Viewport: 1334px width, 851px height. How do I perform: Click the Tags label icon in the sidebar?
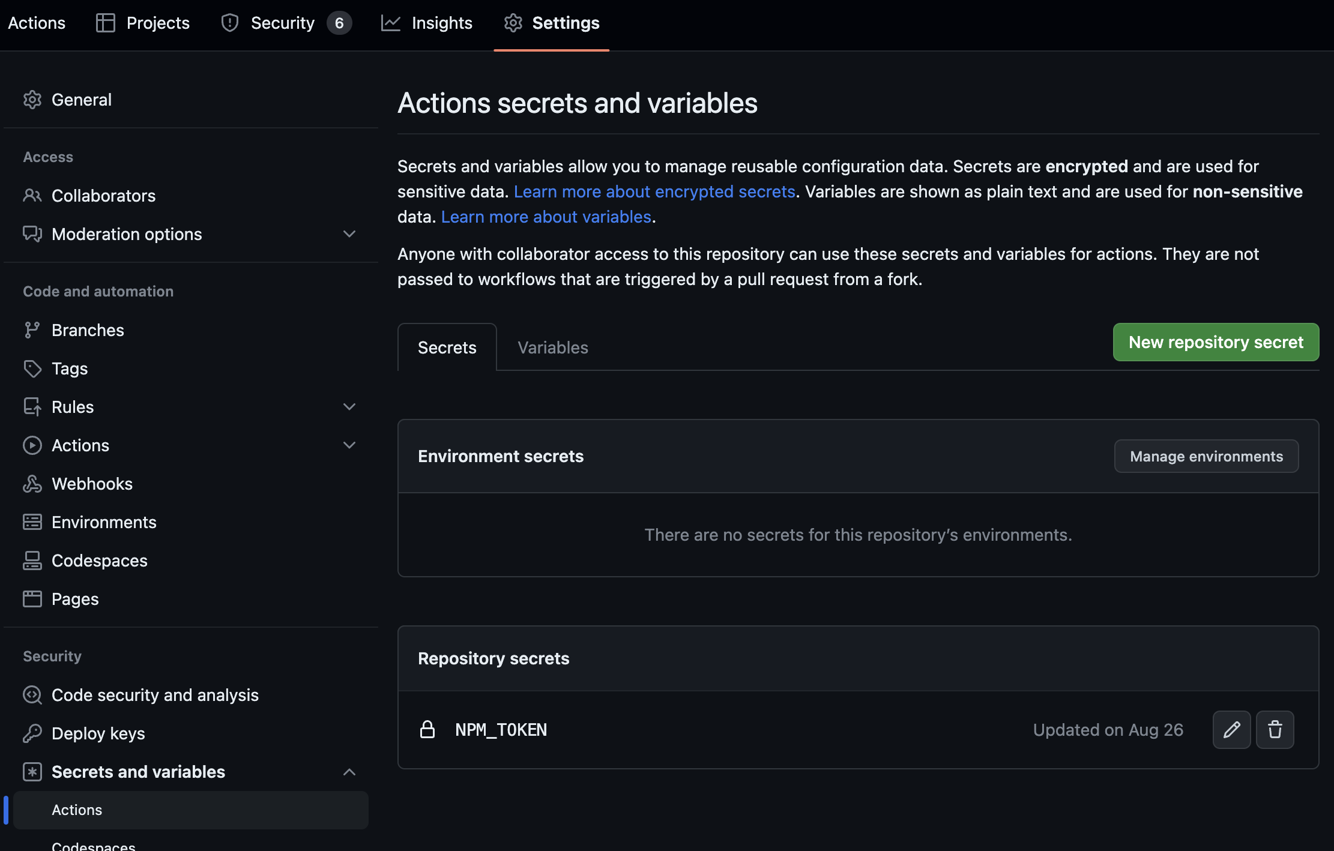click(x=32, y=368)
